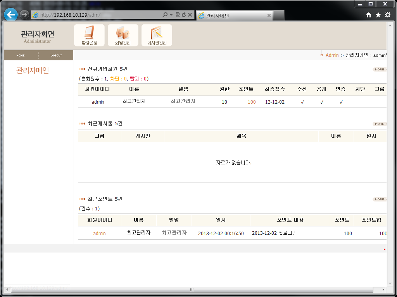
Task: Click LOGOUT in the sidebar menu
Action: coord(56,55)
